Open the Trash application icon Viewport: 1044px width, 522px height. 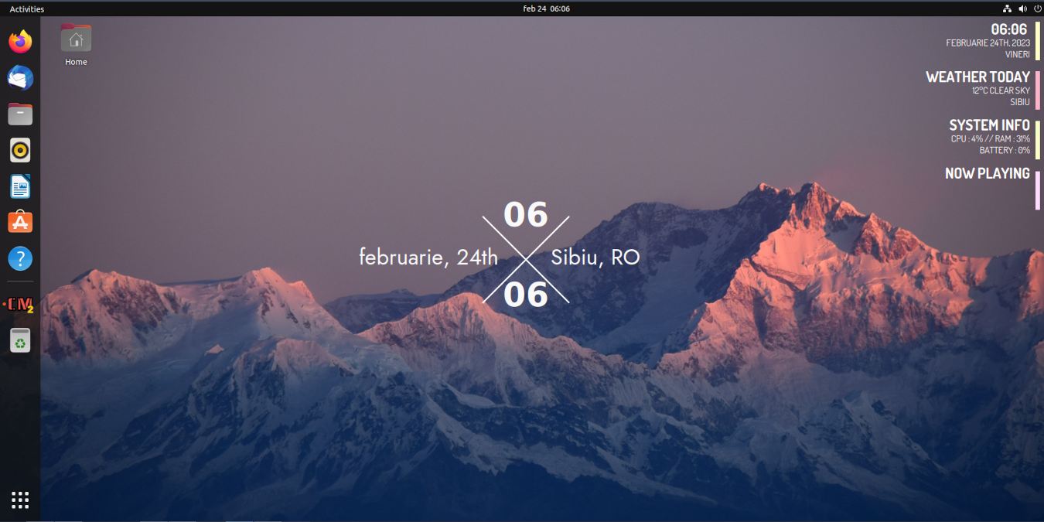pos(19,339)
